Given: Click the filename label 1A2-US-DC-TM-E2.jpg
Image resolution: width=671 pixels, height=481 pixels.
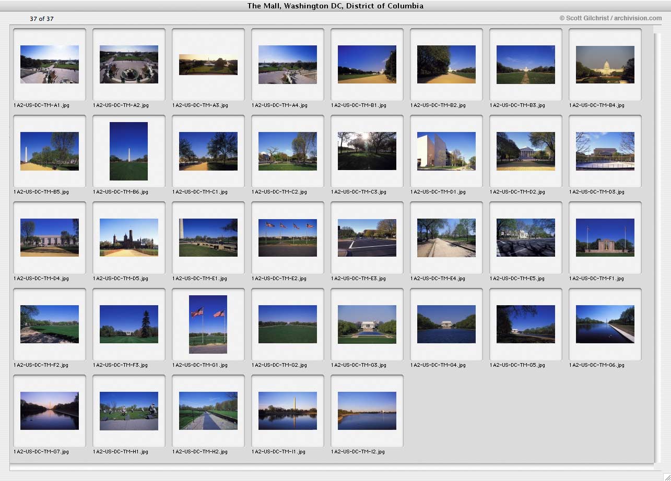Looking at the screenshot, I should (279, 279).
